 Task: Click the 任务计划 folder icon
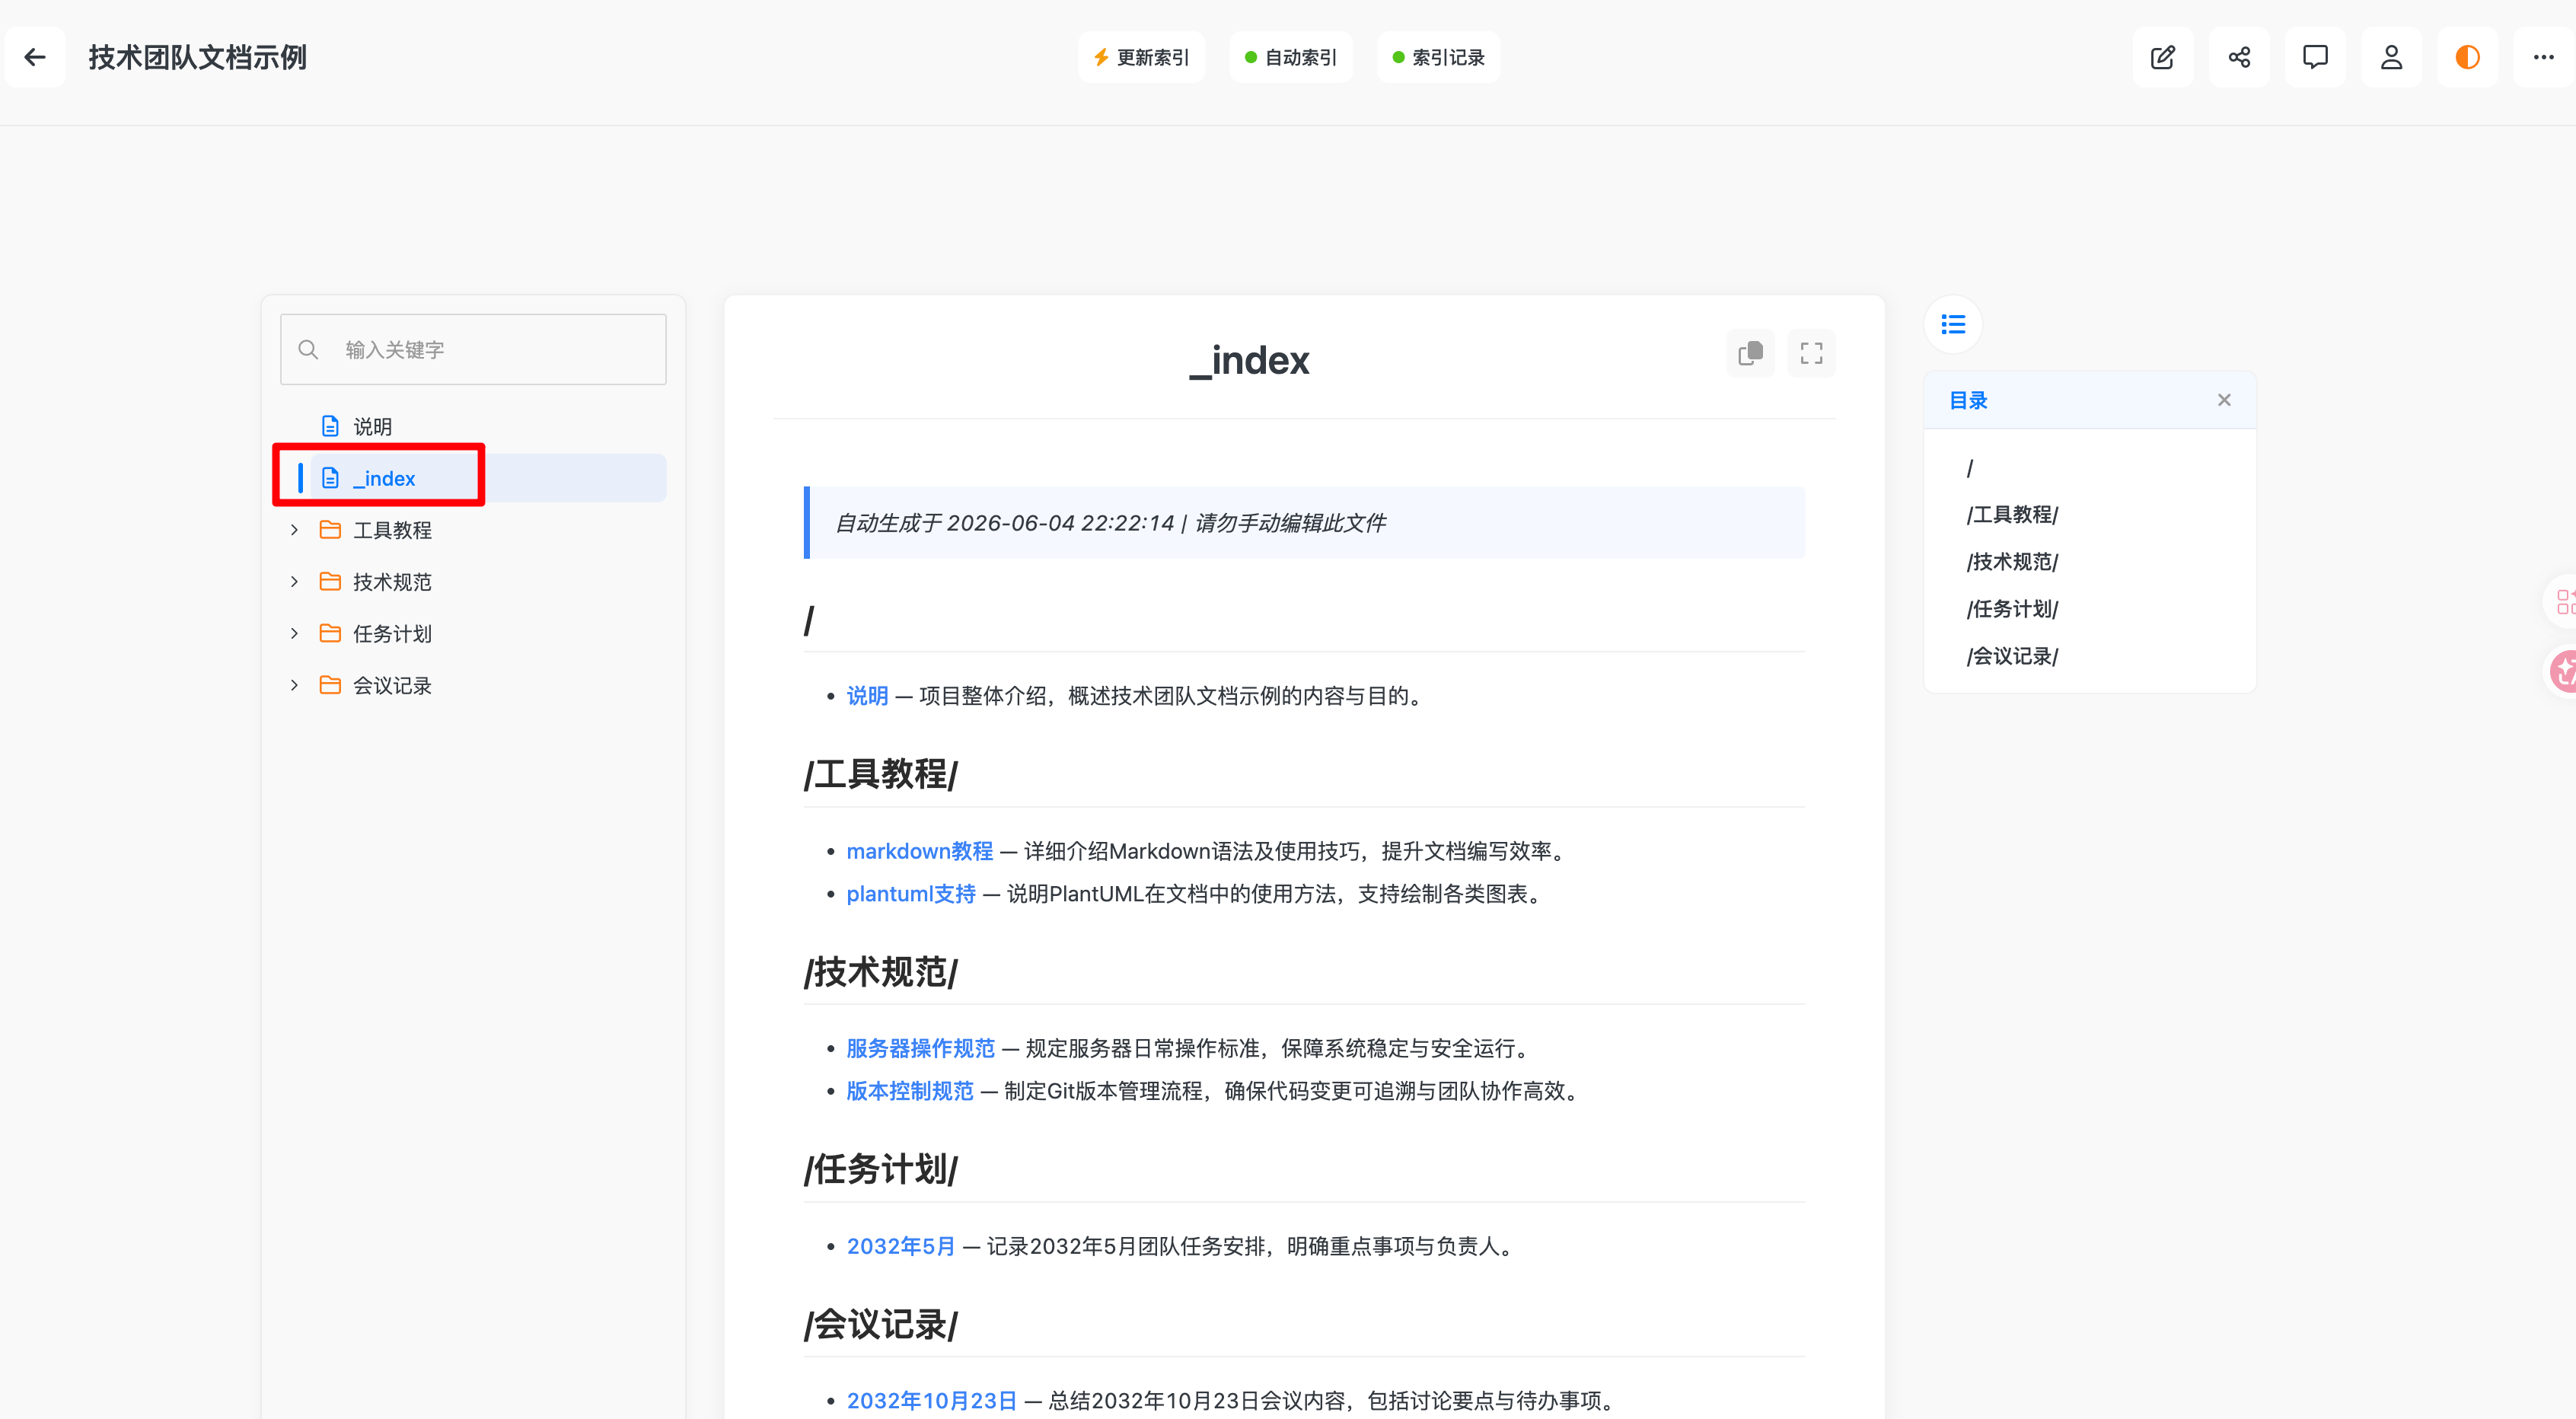coord(330,634)
